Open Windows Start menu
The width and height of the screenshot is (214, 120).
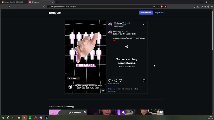pyautogui.click(x=3, y=118)
